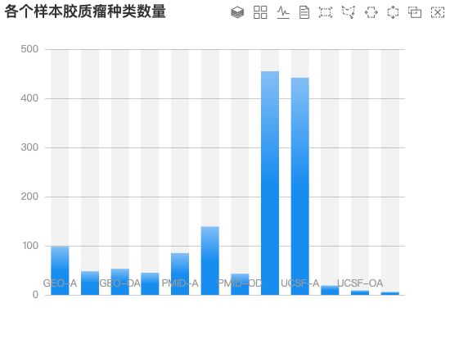Select the last smallest bar
The width and height of the screenshot is (450, 344).
coord(390,293)
